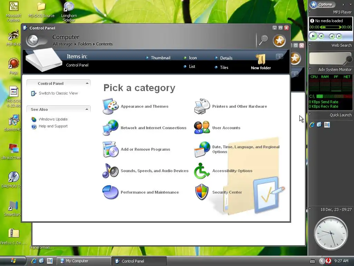Open Sounds, Speech, and Audio Devices icon
Screen dimensions: 354x266
110,171
